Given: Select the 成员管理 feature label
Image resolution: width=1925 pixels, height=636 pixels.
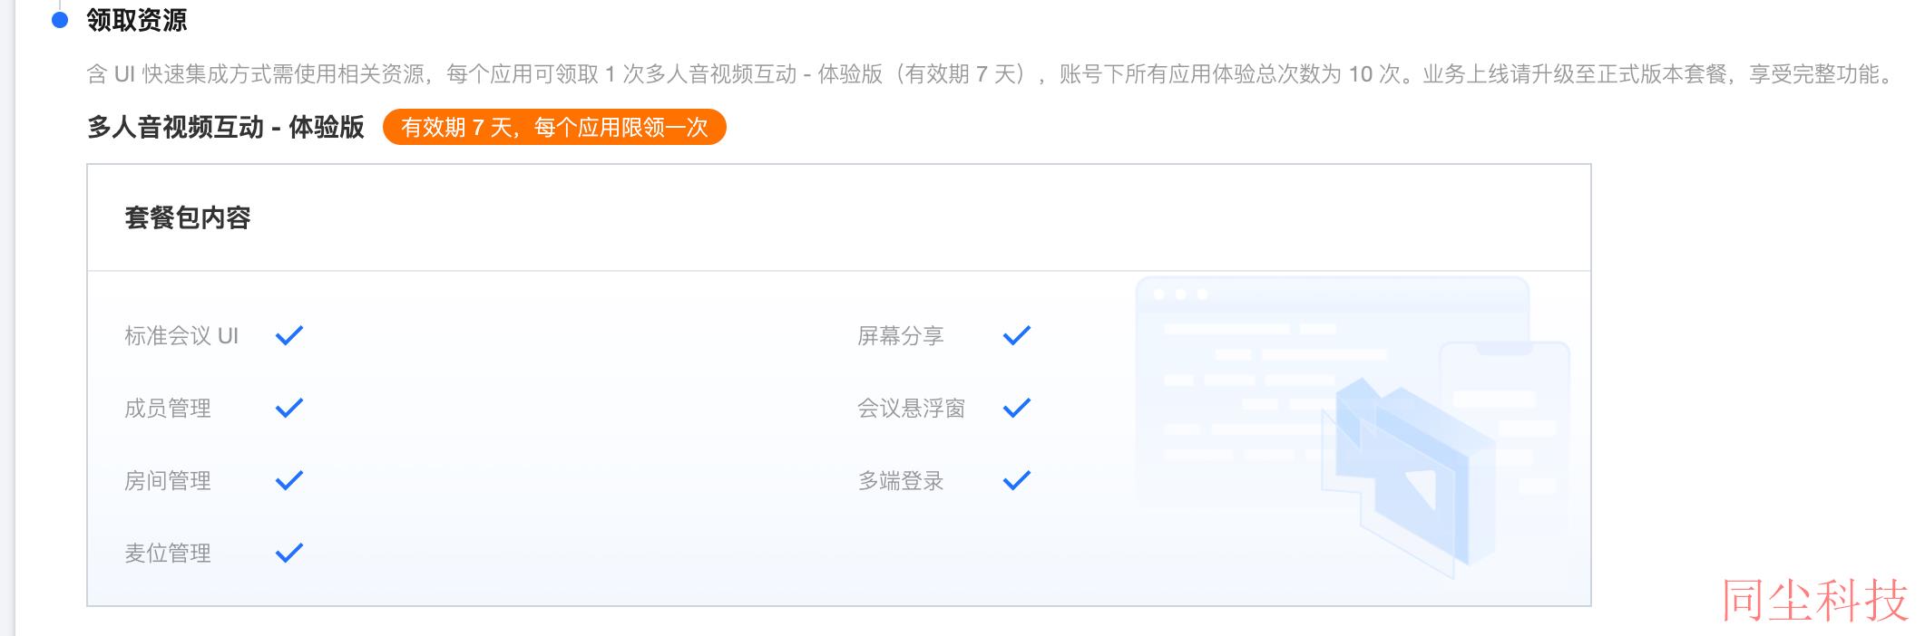Looking at the screenshot, I should [168, 409].
